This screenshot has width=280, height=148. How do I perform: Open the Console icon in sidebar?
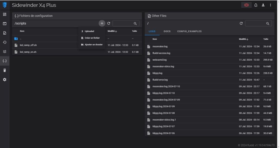pos(4,23)
